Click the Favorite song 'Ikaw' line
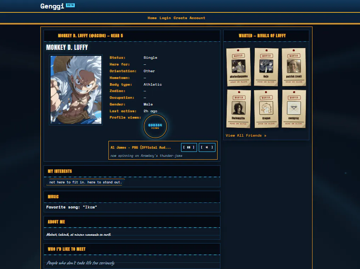The height and width of the screenshot is (269, 360). tap(72, 207)
